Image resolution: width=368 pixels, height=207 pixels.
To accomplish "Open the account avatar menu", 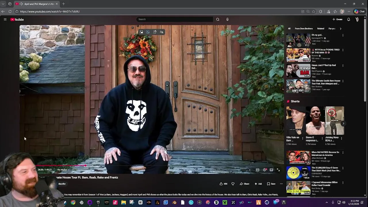I will (x=357, y=19).
